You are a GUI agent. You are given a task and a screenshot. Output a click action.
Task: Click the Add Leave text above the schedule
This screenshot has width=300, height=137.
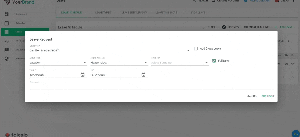286,27
